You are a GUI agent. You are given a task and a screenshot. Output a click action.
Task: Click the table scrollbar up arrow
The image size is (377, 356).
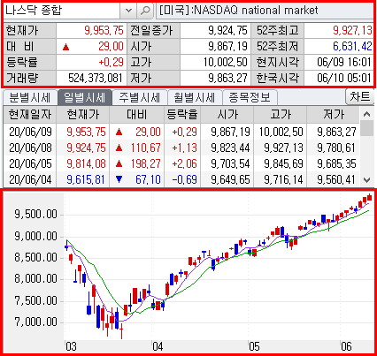pyautogui.click(x=366, y=114)
